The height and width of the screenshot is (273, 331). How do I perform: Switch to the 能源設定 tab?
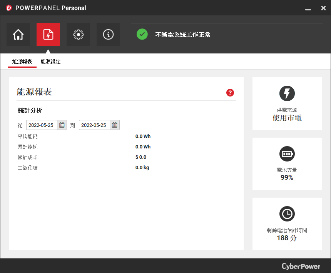(51, 62)
